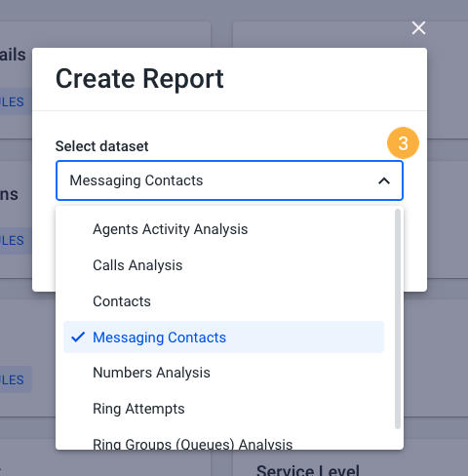Screen dimensions: 468x476
Task: Click the top RULES tag behind dialog
Action: tap(12, 101)
